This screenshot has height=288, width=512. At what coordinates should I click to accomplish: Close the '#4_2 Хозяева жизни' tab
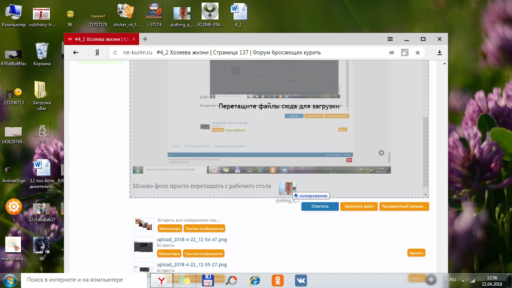tap(134, 39)
